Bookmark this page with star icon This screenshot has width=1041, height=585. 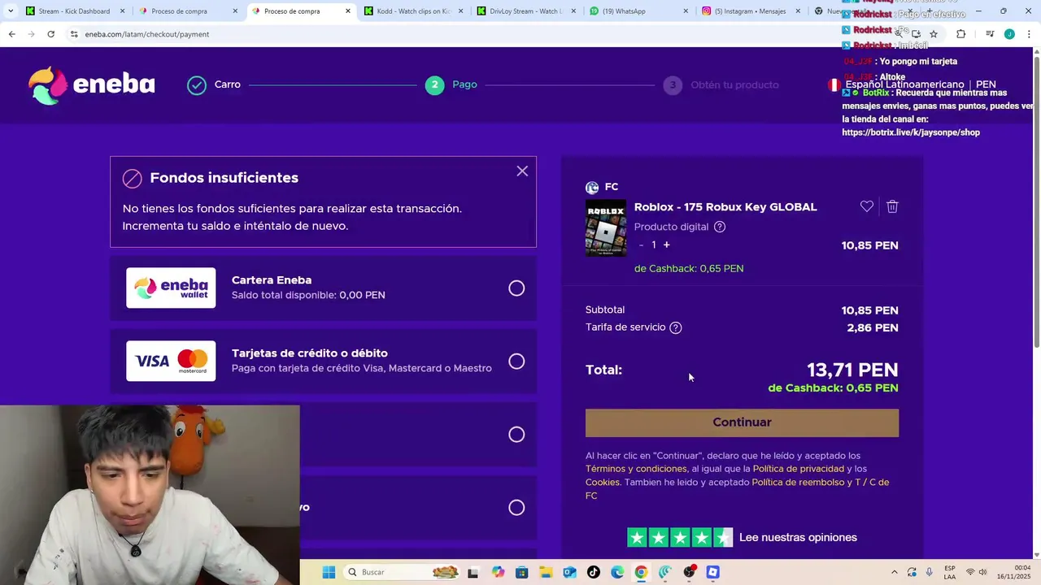point(934,34)
